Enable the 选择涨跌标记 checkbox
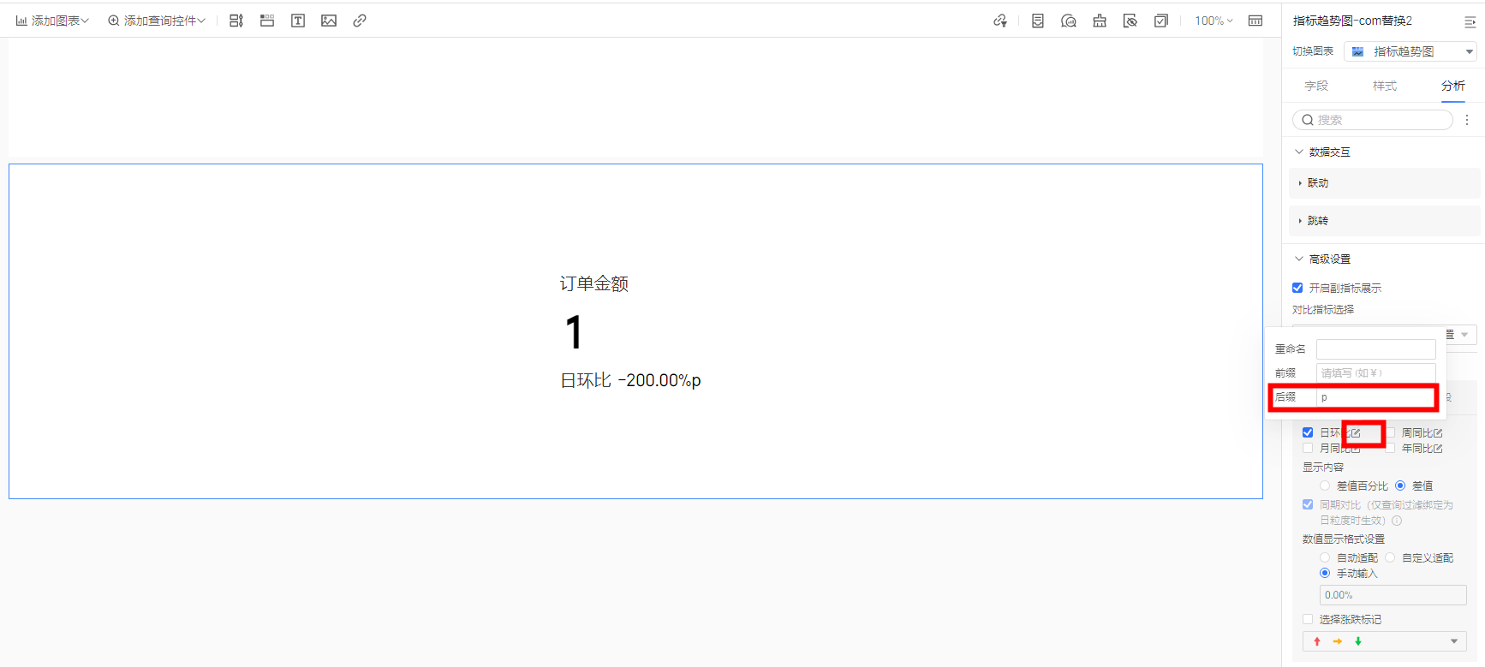The width and height of the screenshot is (1485, 667). 1308,619
